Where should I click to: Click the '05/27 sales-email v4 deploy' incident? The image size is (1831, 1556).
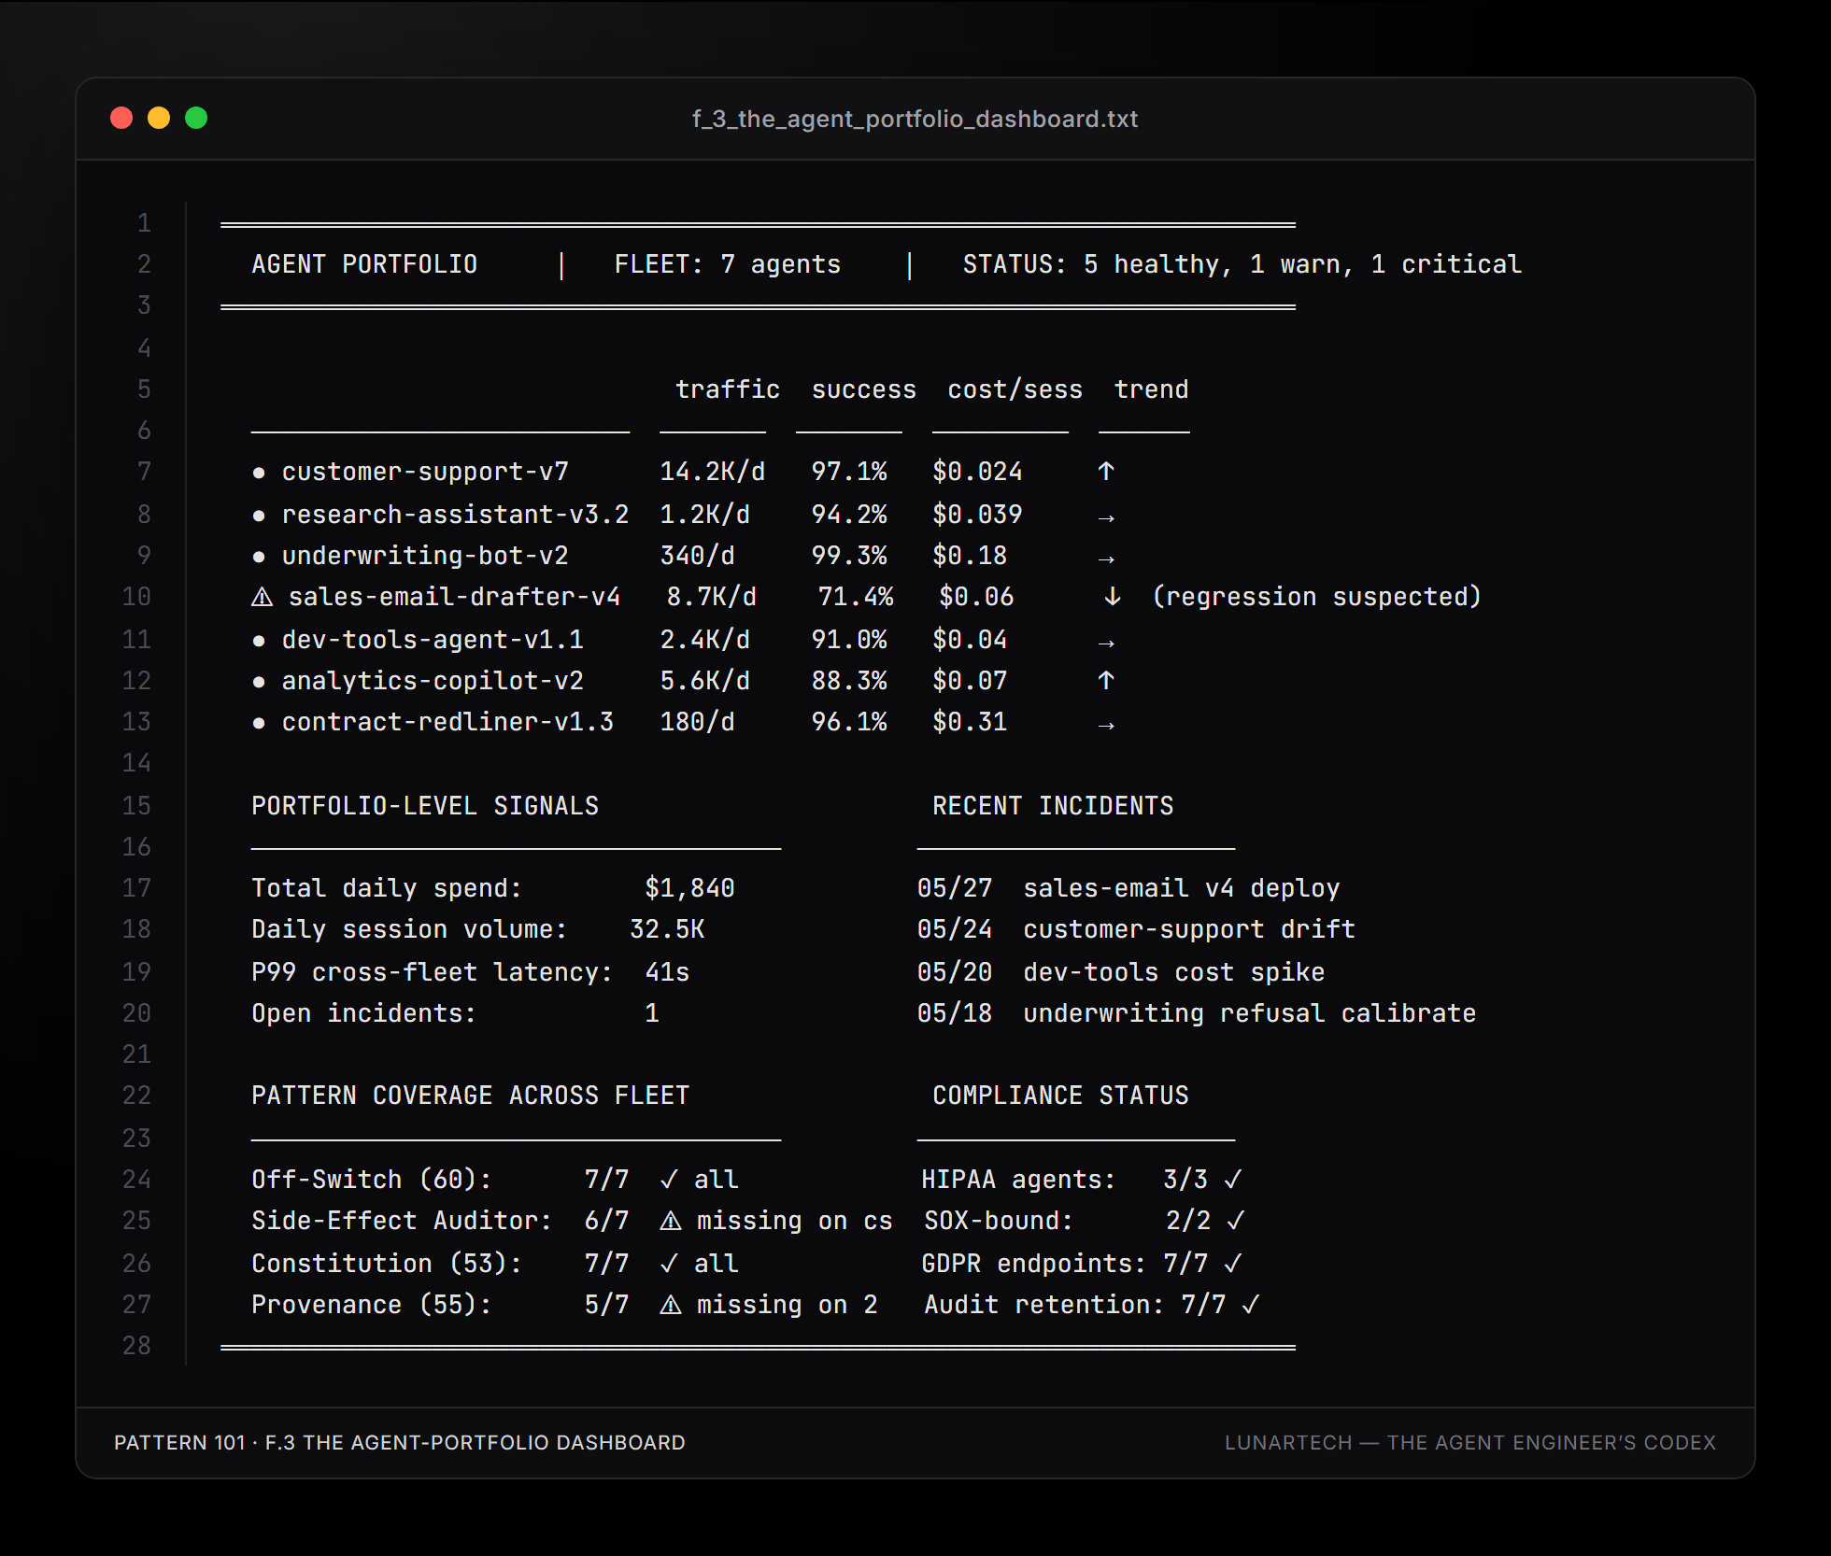1128,888
